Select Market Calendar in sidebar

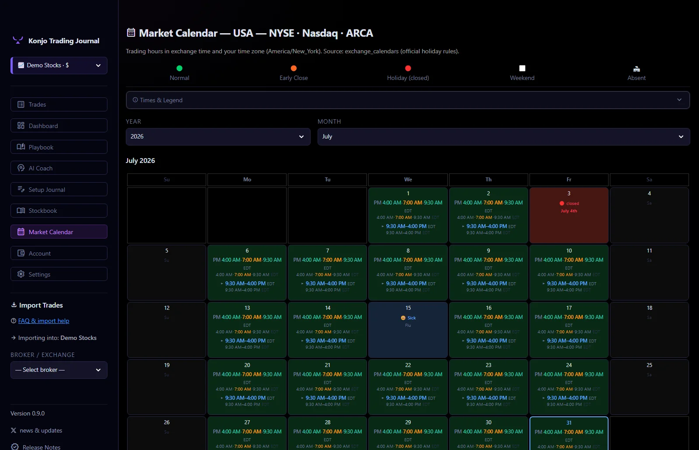[59, 232]
